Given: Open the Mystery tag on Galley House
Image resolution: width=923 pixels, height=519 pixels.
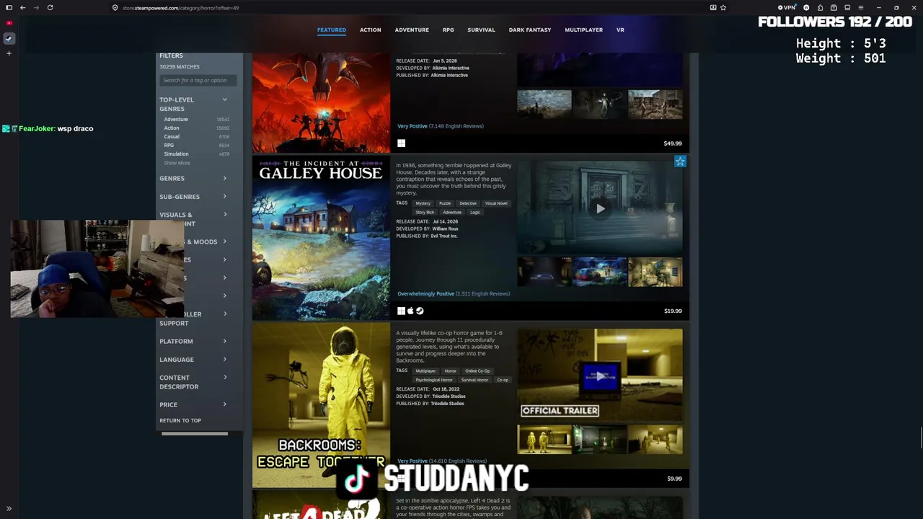Looking at the screenshot, I should coord(423,203).
